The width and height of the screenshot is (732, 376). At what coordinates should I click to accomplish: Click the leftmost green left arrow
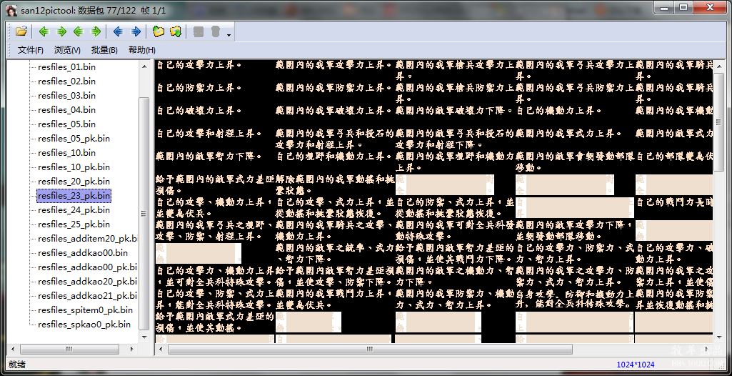coord(44,31)
